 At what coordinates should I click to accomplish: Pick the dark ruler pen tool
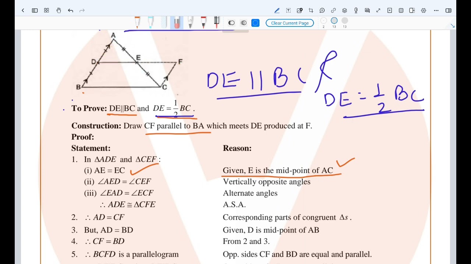pyautogui.click(x=216, y=22)
